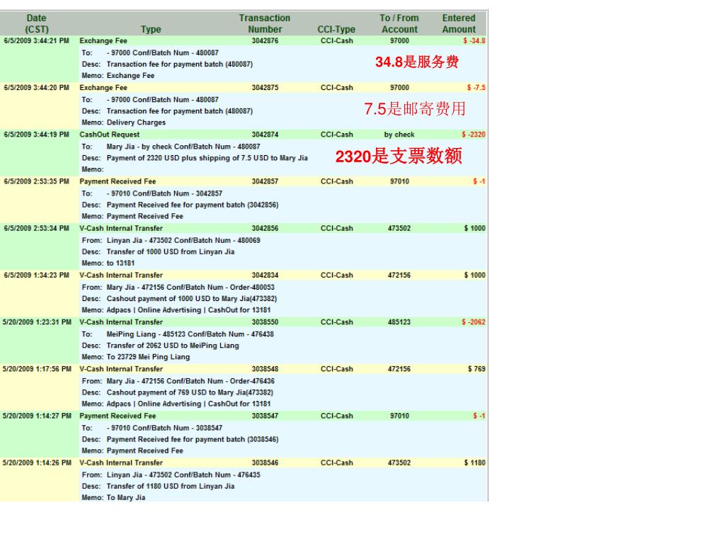Click the date 5/20/2009 1:17:56 PM
Screen dimensions: 725x544
[x=37, y=369]
